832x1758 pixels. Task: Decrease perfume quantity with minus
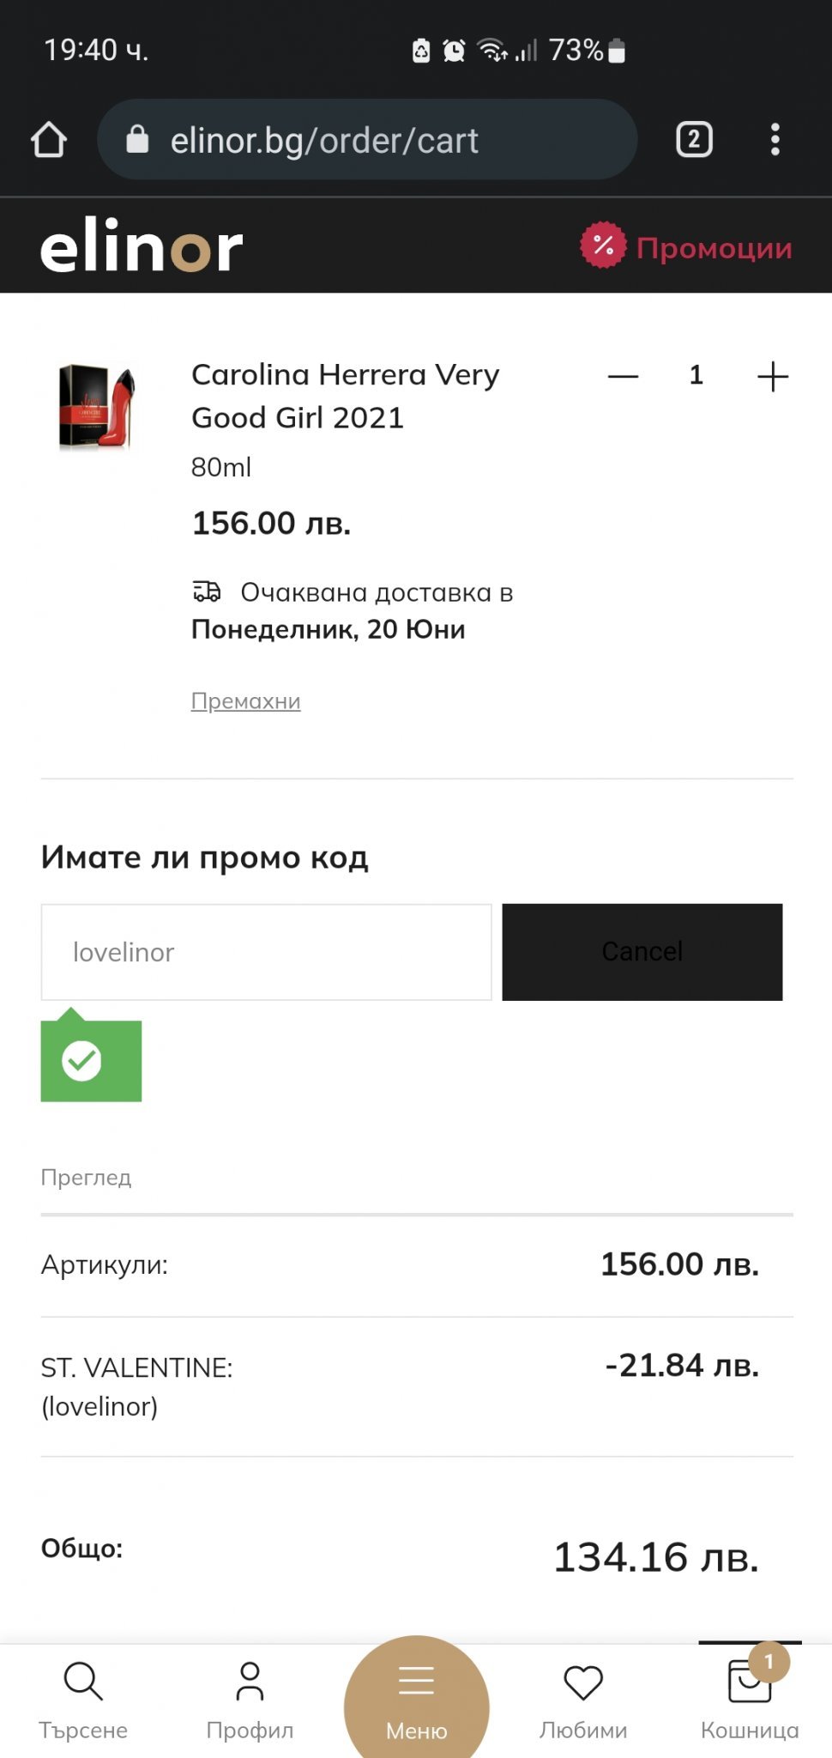click(x=623, y=376)
